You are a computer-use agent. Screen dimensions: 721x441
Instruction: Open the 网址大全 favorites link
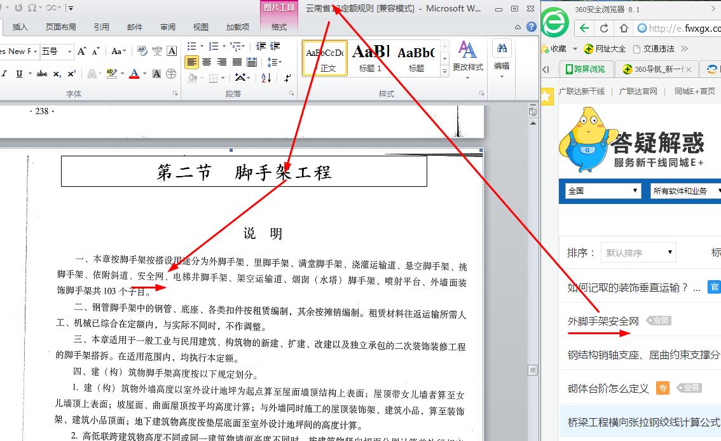[x=605, y=49]
